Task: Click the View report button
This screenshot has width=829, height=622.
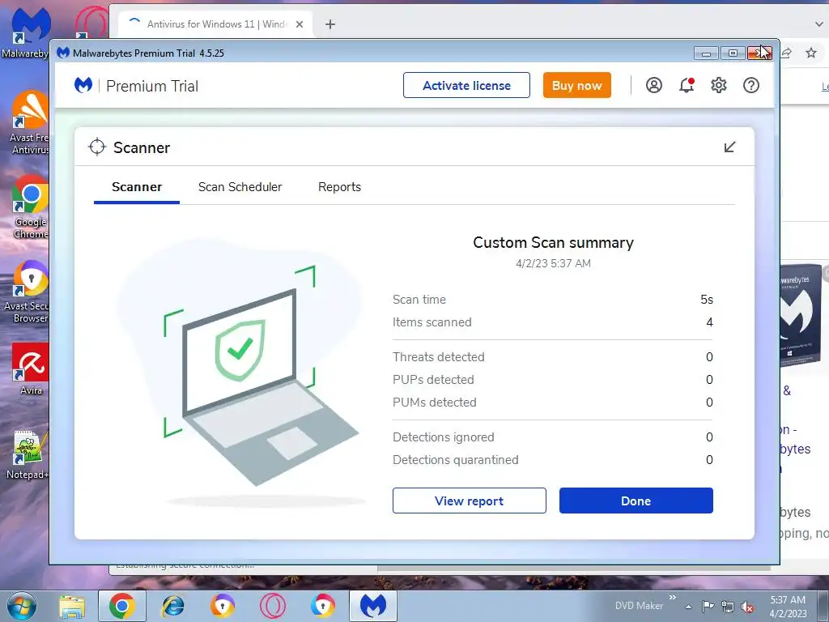Action: (469, 501)
